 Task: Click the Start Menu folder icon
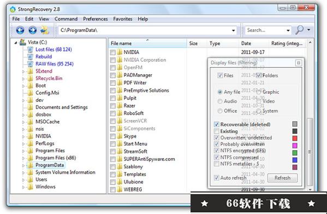120,144
